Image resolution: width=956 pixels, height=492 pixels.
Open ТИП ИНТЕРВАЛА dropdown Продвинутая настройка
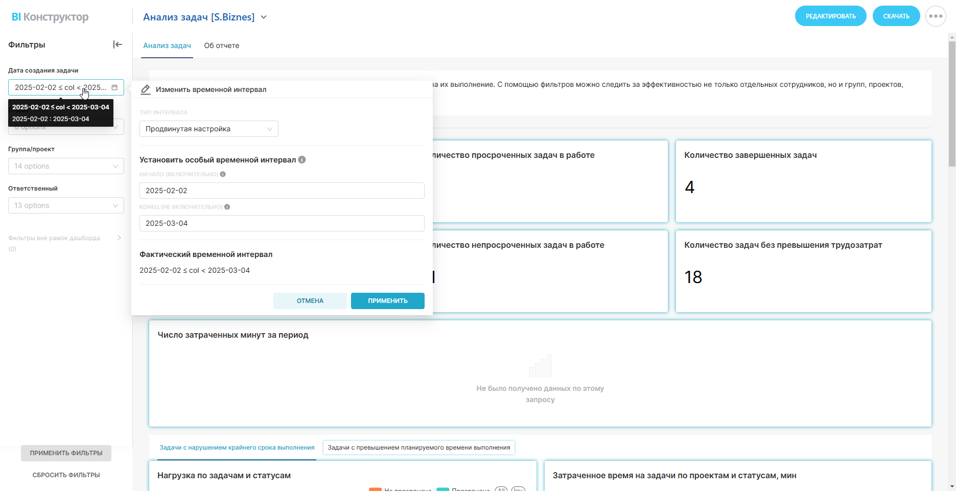[x=209, y=129]
